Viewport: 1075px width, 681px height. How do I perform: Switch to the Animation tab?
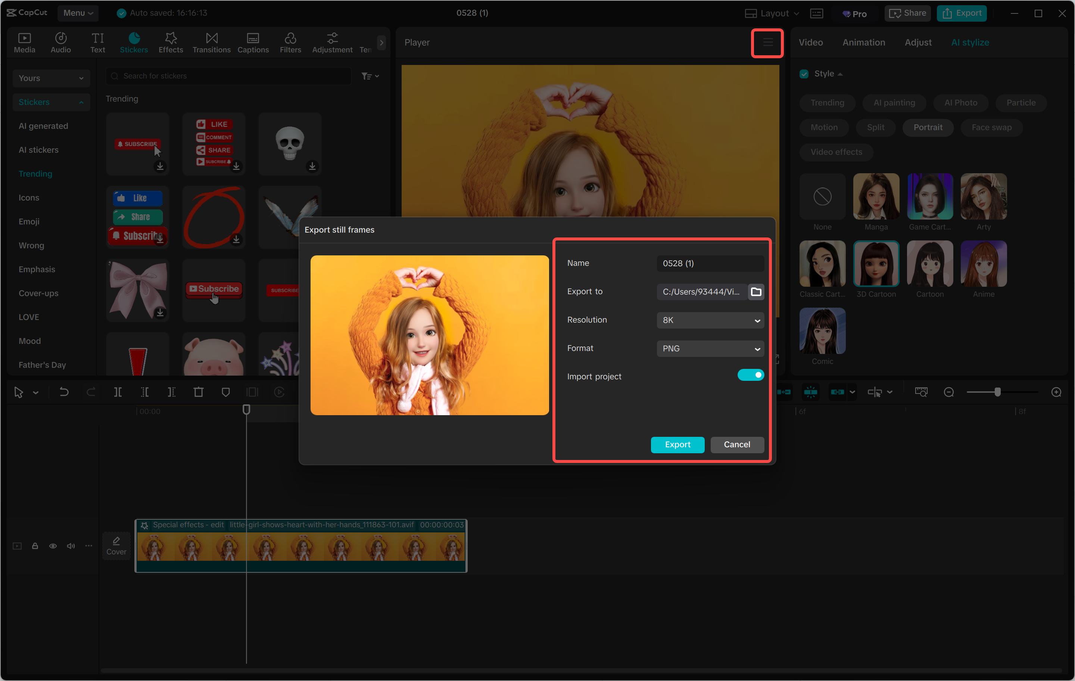[x=863, y=43]
